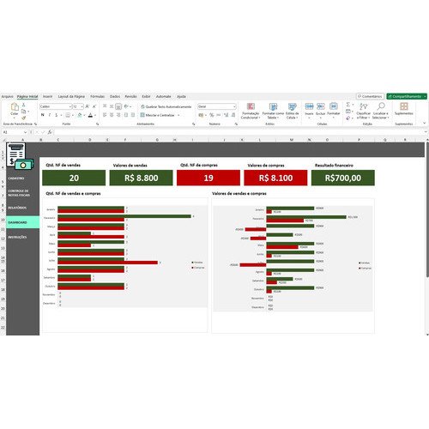Click the text Orientation icon
Image resolution: width=429 pixels, height=429 pixels.
pos(126,106)
